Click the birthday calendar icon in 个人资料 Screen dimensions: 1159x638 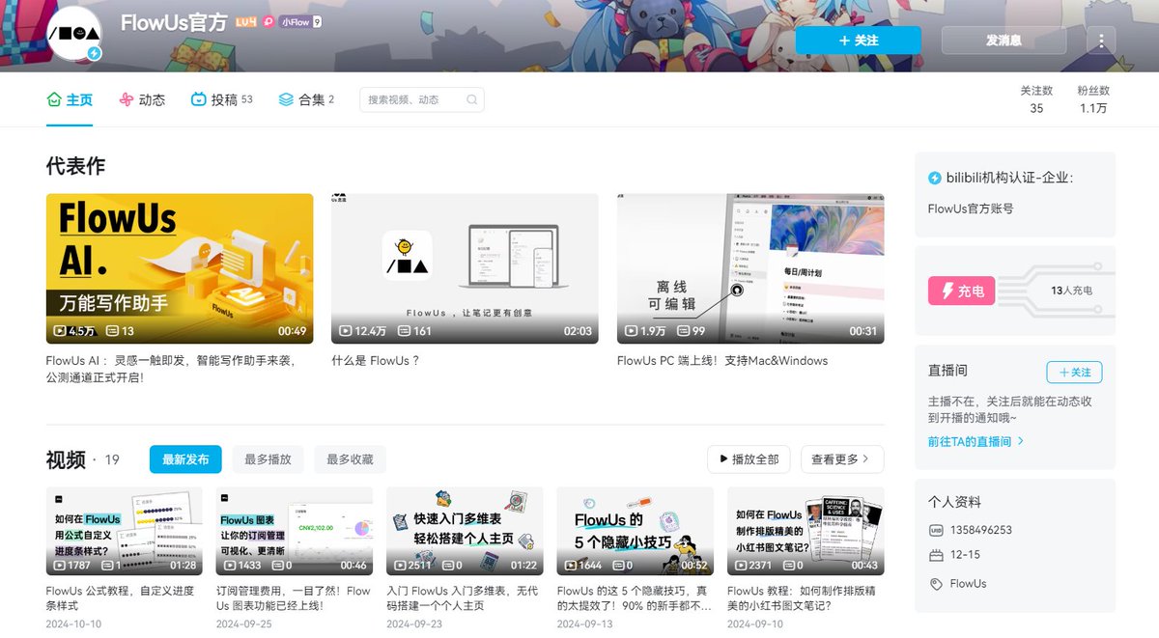(935, 554)
